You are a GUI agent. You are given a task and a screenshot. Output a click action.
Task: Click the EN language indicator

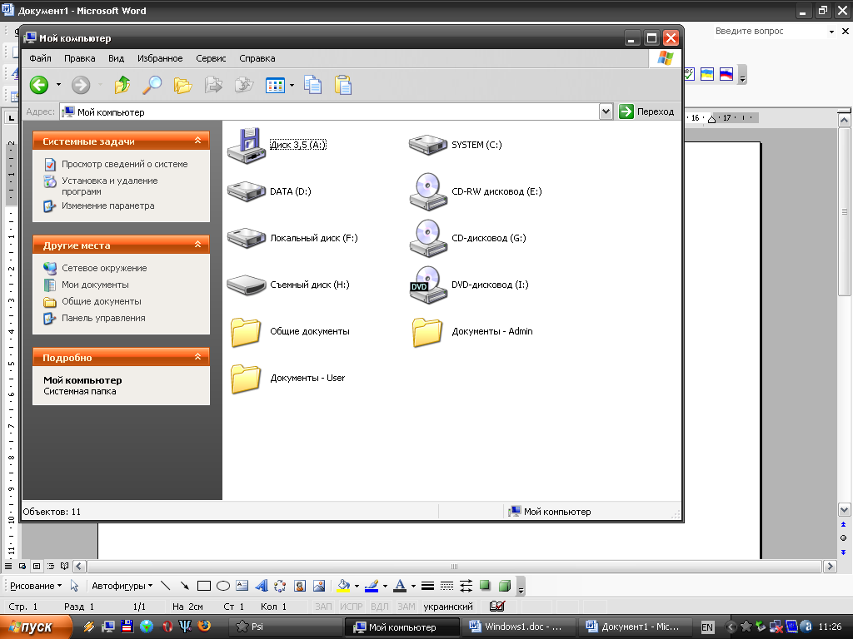pyautogui.click(x=707, y=627)
